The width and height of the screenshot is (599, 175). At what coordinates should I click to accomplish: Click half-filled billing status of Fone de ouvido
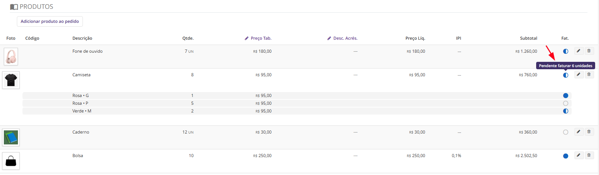coord(566,51)
